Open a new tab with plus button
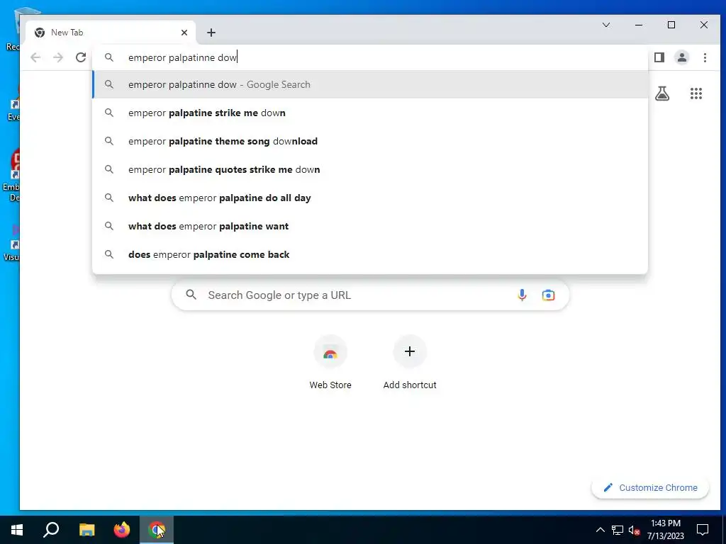726x544 pixels. [211, 33]
